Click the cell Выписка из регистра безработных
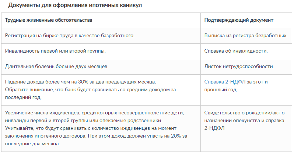Screen dimensions: 294x153 (246, 36)
